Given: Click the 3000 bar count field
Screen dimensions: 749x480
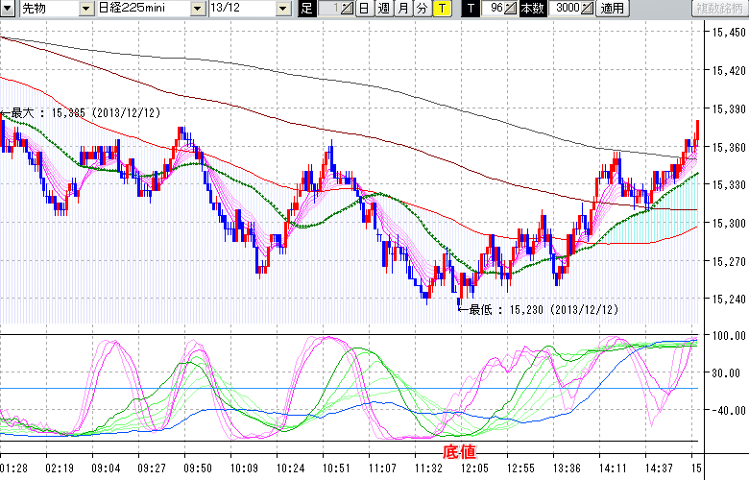Looking at the screenshot, I should click(x=567, y=9).
